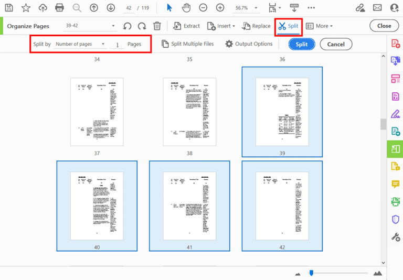The width and height of the screenshot is (403, 280).
Task: Open the teal page-with-arrow sidebar tool
Action: pyautogui.click(x=396, y=132)
